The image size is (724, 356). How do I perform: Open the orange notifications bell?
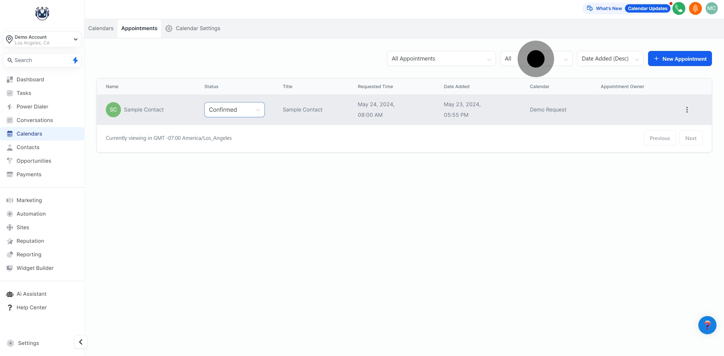tap(695, 9)
